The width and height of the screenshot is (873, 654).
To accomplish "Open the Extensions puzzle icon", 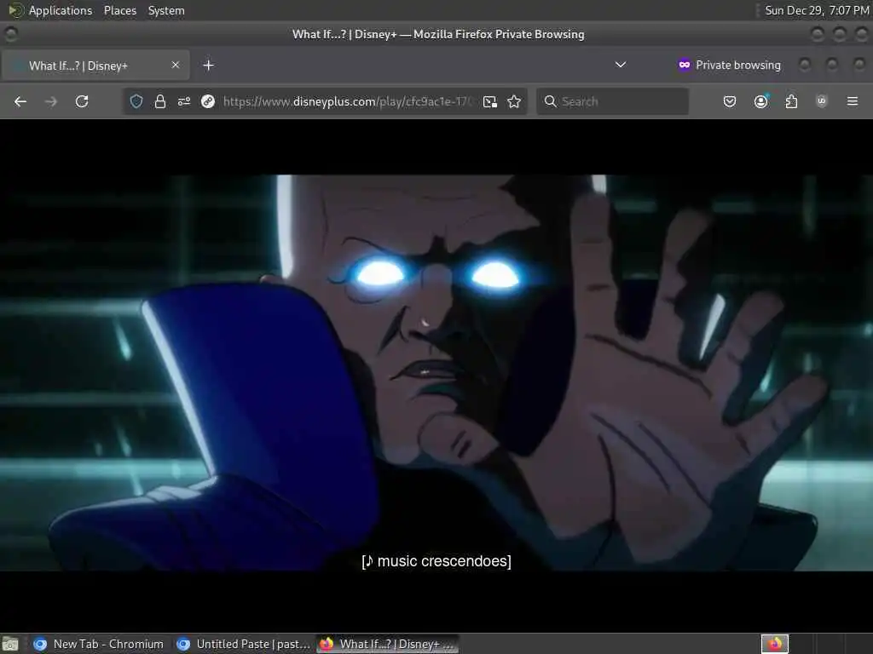I will (791, 101).
